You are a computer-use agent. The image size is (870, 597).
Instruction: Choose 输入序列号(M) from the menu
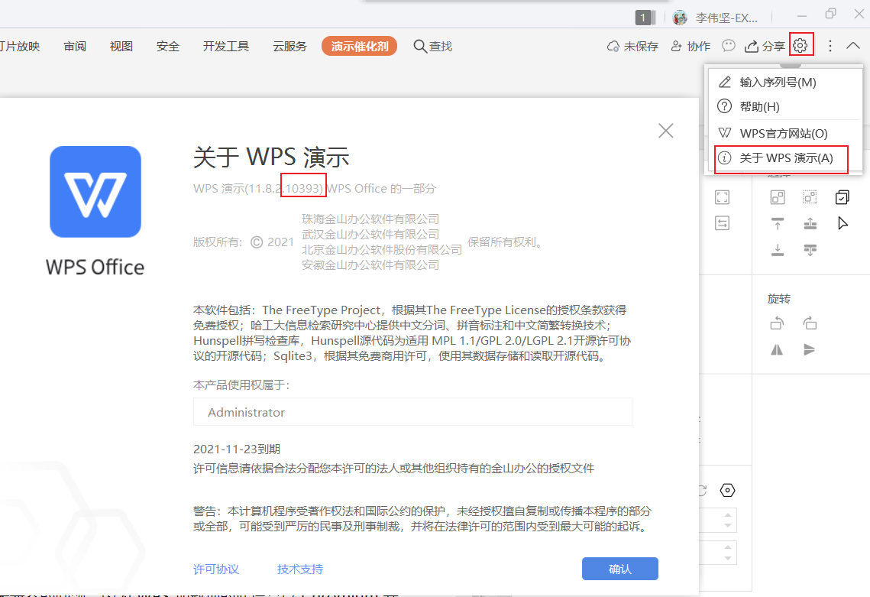[784, 83]
